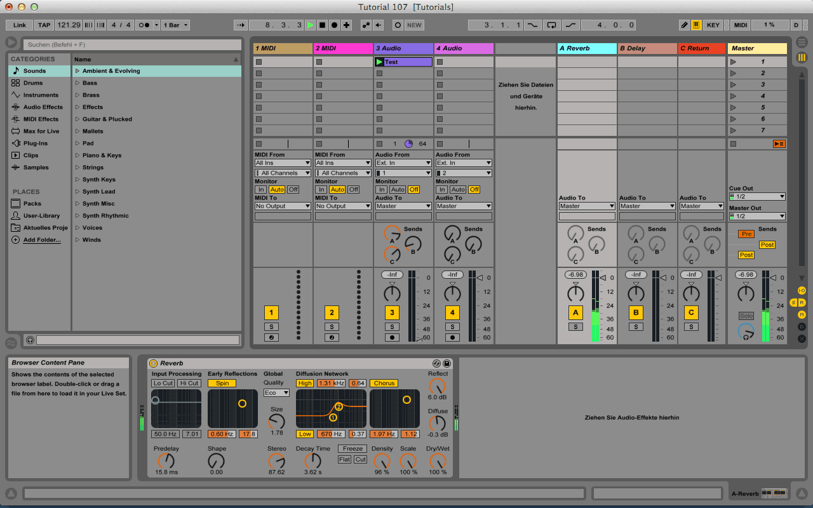Click the transport Play button
Image resolution: width=813 pixels, height=508 pixels.
tap(310, 25)
